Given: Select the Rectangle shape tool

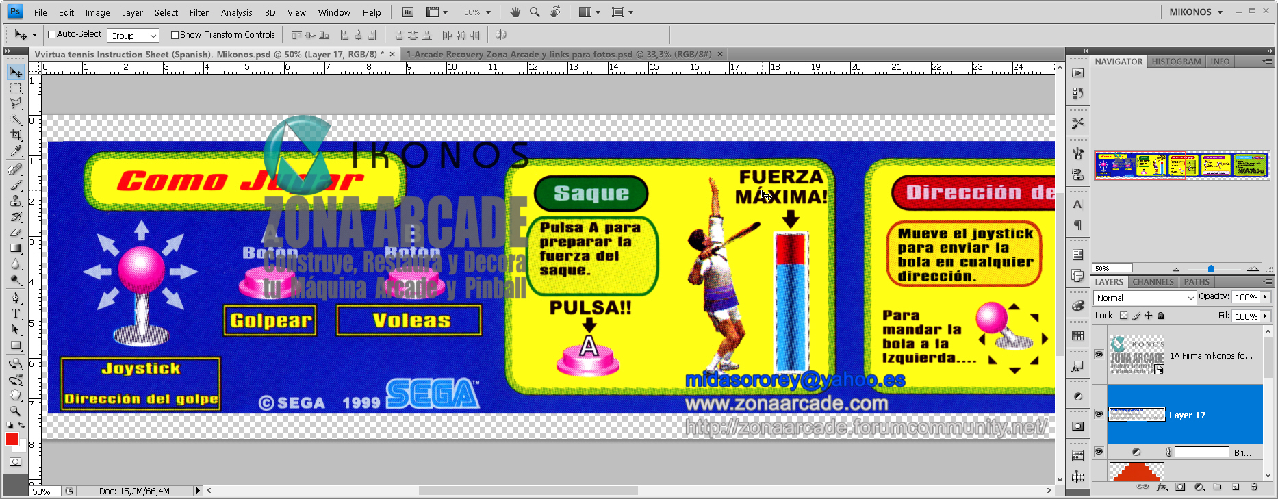Looking at the screenshot, I should point(16,345).
